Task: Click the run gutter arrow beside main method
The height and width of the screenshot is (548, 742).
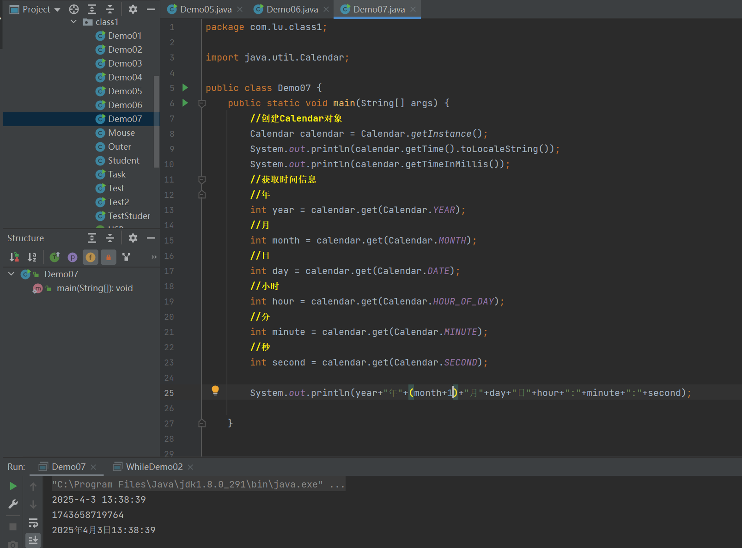Action: pyautogui.click(x=185, y=103)
